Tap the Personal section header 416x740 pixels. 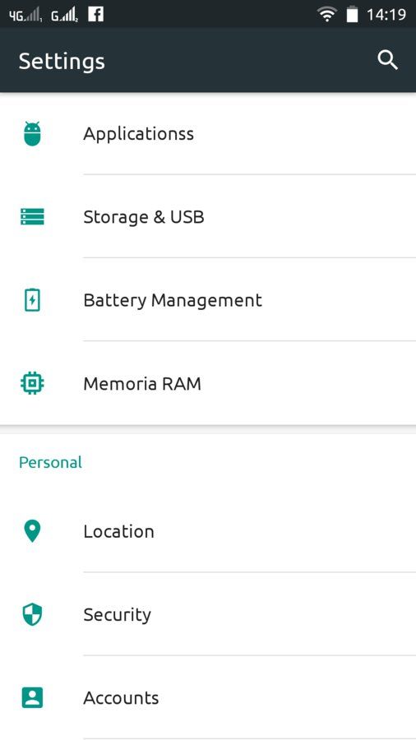(50, 462)
